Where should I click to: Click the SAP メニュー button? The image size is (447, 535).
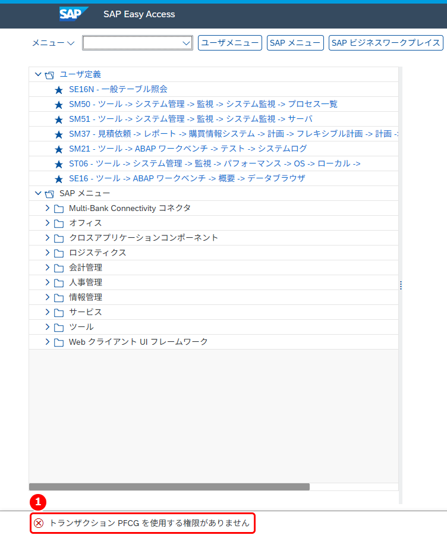[295, 43]
